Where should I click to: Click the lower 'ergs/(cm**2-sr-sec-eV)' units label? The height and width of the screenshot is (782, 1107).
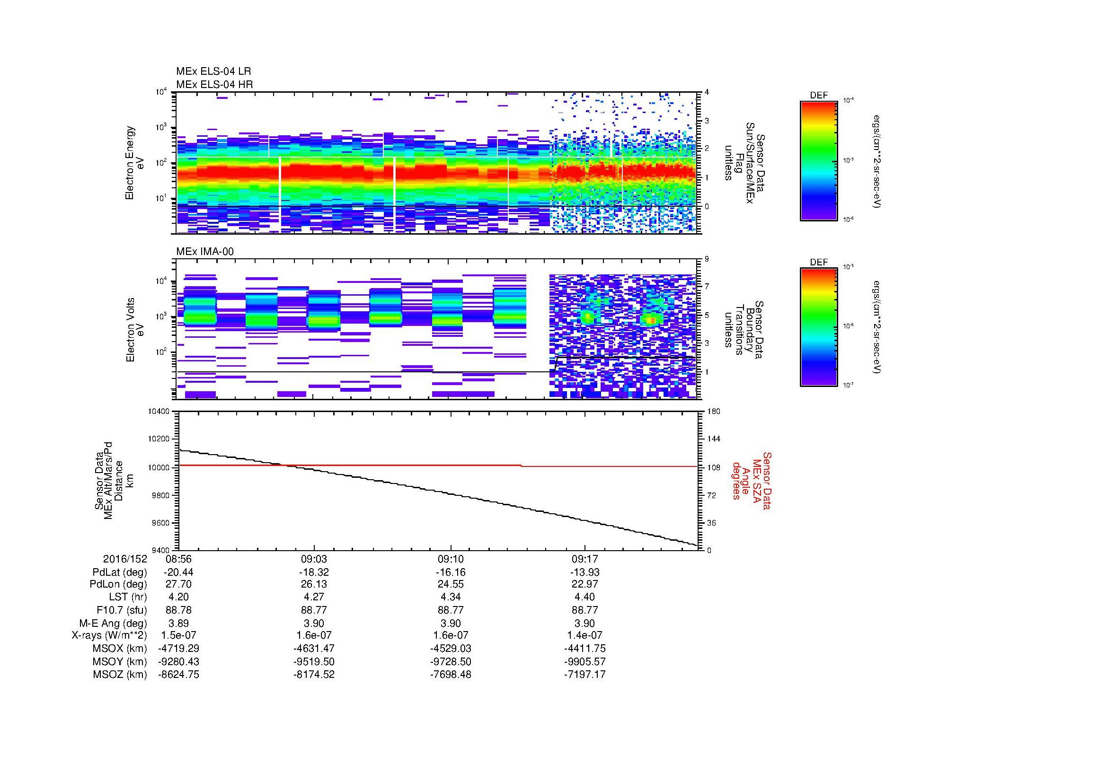(x=877, y=328)
